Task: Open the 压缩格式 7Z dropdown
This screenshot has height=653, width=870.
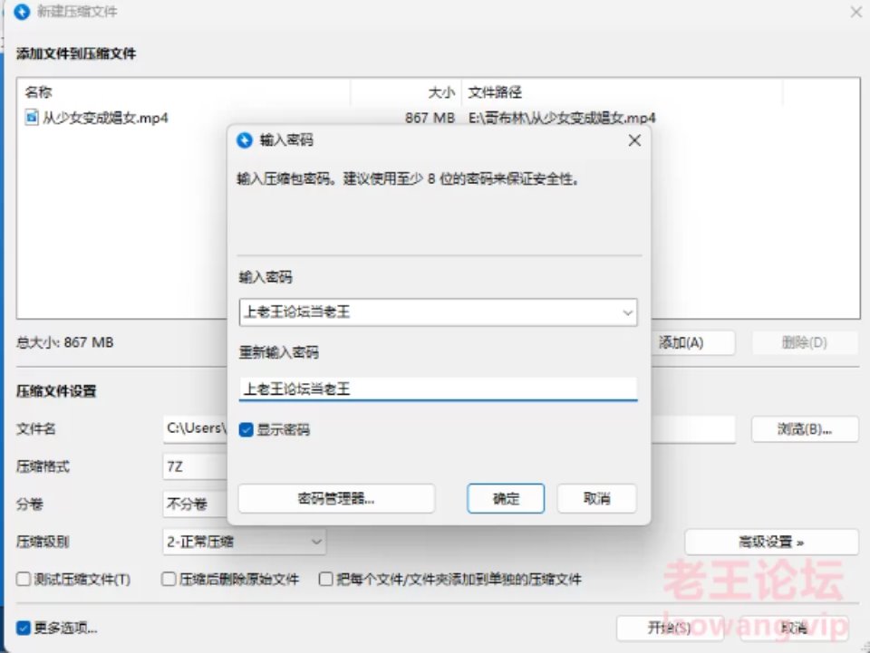Action: click(x=195, y=466)
